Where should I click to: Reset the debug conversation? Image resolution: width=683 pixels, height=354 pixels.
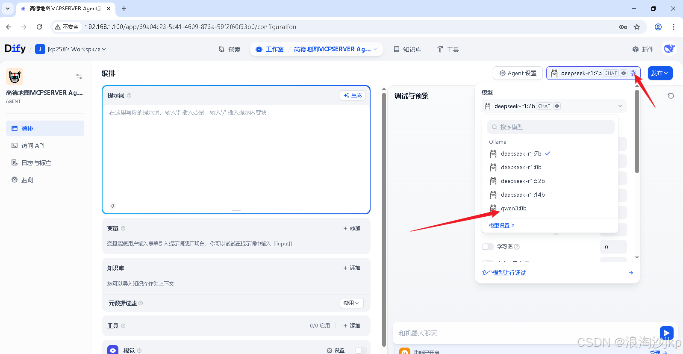[x=671, y=96]
